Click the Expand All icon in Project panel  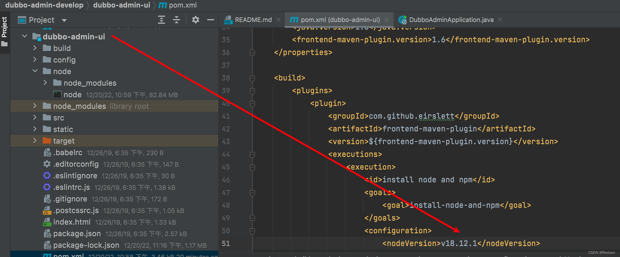click(x=162, y=20)
